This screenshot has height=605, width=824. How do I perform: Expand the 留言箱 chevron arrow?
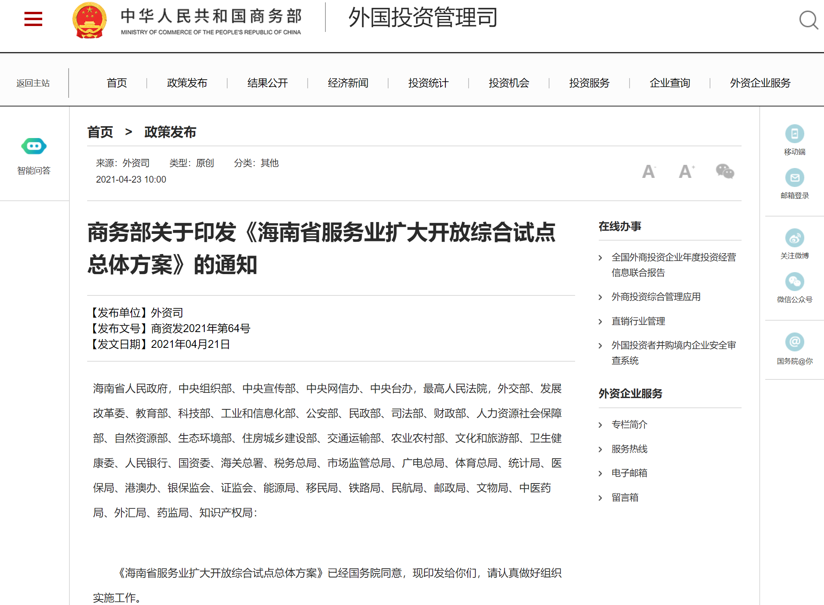point(600,498)
